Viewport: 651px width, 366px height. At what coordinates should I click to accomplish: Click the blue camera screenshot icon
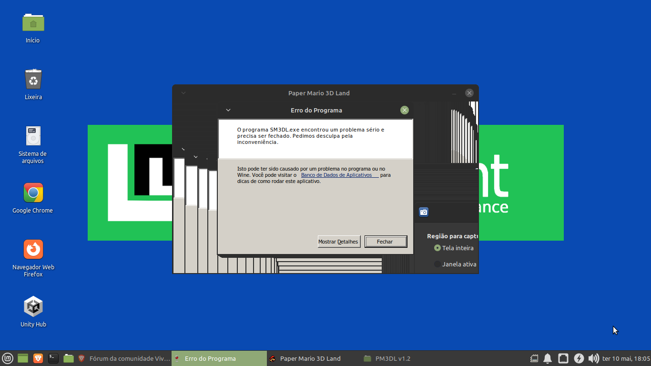[x=424, y=212]
